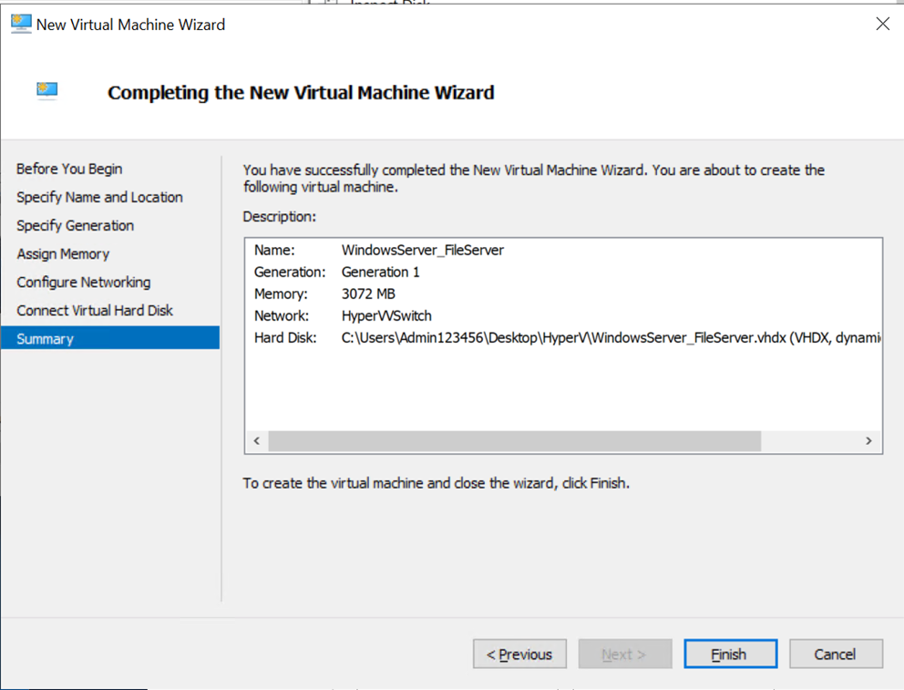Viewport: 904px width, 690px height.
Task: Open the Specify Name and Location step
Action: 99,197
